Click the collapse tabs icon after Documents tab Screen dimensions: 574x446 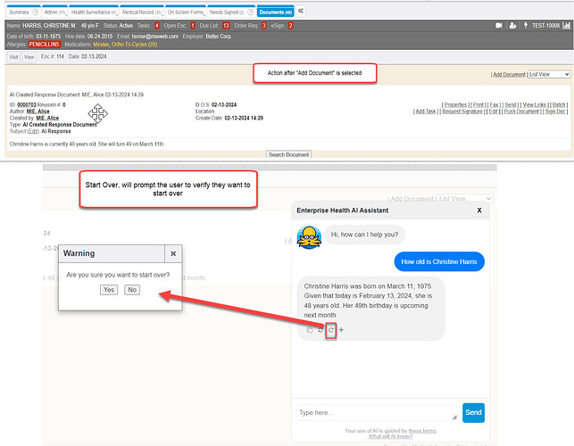click(x=301, y=11)
